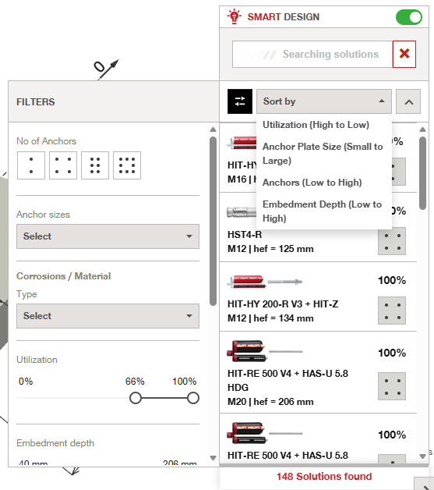434x490 pixels.
Task: Click the Searching solutions progress field
Action: click(312, 54)
